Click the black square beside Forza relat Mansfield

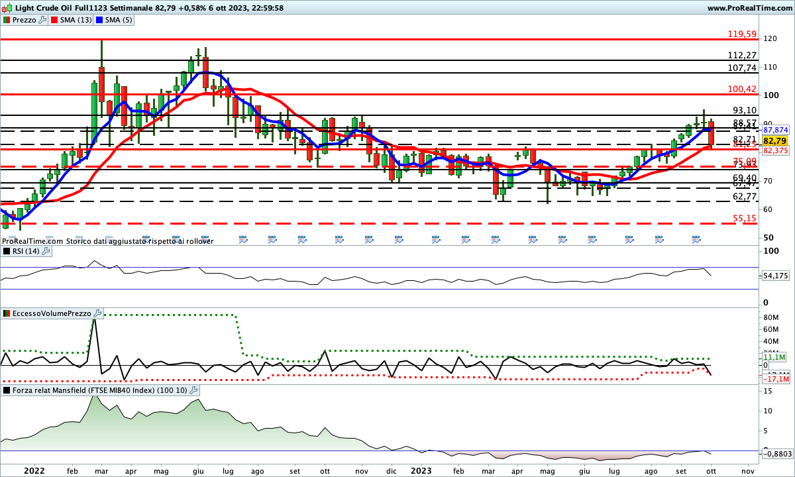tap(7, 390)
